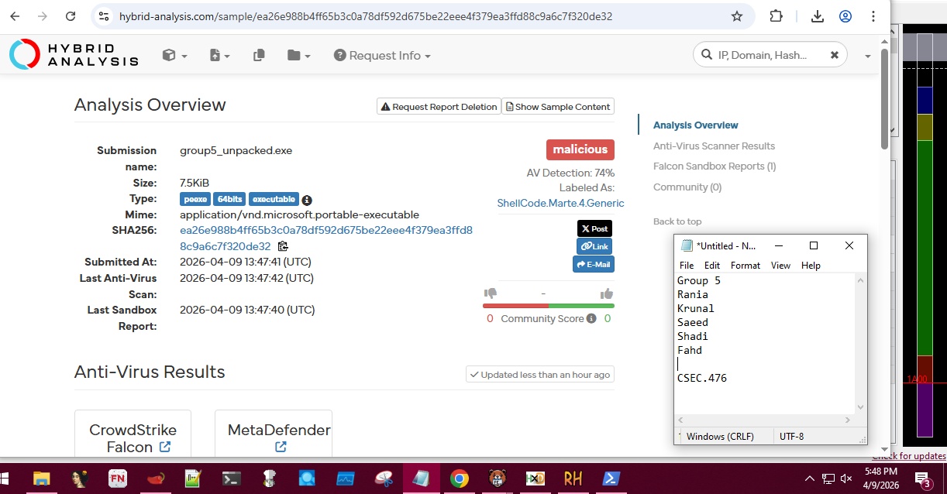947x494 pixels.
Task: Open Google Chrome from taskbar
Action: click(x=460, y=479)
